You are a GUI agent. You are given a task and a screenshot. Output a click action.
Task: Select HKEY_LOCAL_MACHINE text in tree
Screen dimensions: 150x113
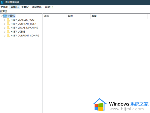coord(24,28)
